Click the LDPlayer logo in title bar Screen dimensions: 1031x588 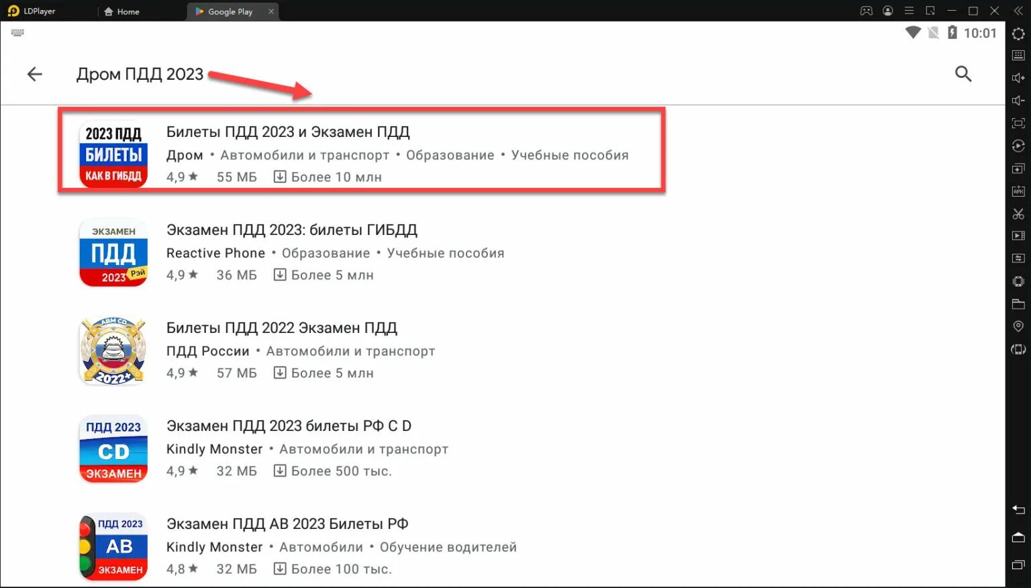click(x=13, y=11)
